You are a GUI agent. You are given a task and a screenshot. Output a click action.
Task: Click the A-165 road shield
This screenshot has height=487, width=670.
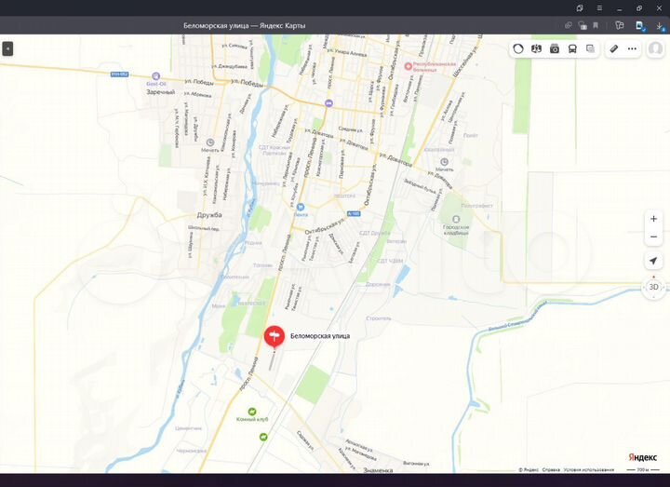354,213
